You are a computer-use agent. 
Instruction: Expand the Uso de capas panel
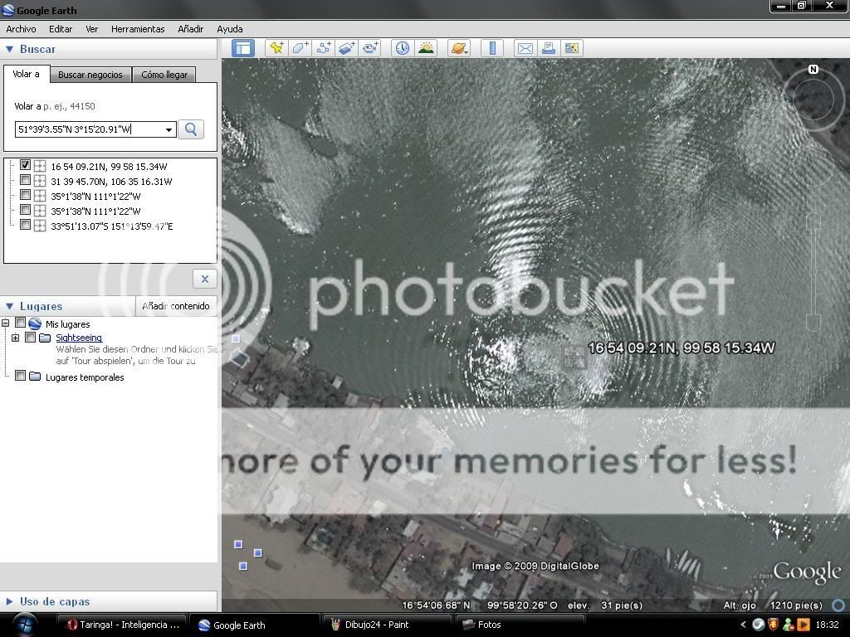pyautogui.click(x=9, y=601)
